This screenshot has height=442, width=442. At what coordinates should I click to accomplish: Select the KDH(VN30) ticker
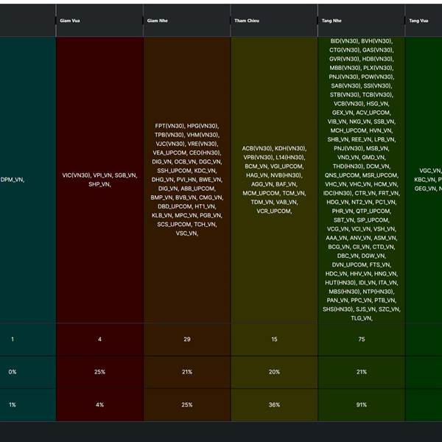(x=291, y=148)
